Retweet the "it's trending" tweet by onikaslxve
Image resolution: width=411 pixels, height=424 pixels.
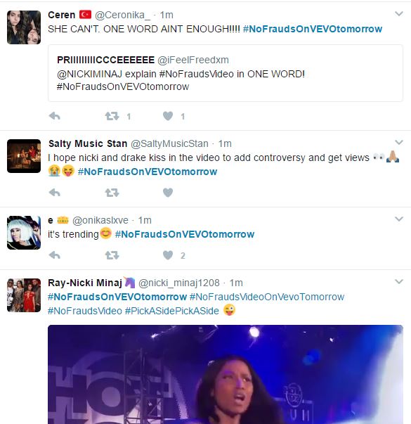(x=112, y=255)
